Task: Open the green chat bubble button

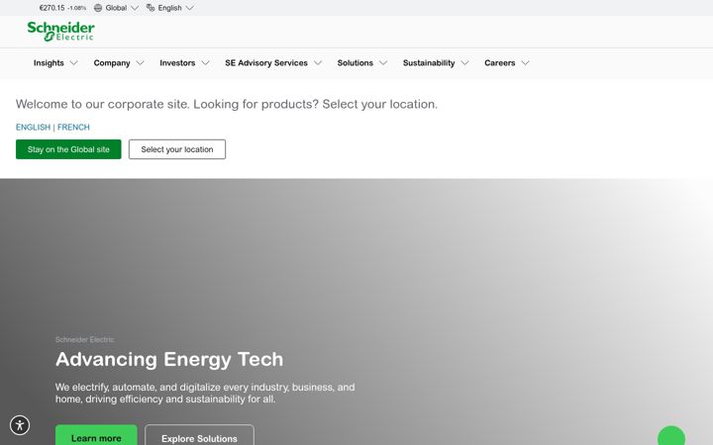Action: point(671,436)
